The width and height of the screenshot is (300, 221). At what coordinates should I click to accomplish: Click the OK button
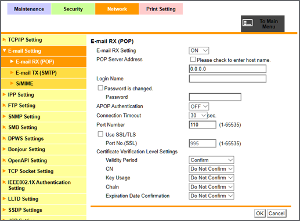point(260,213)
